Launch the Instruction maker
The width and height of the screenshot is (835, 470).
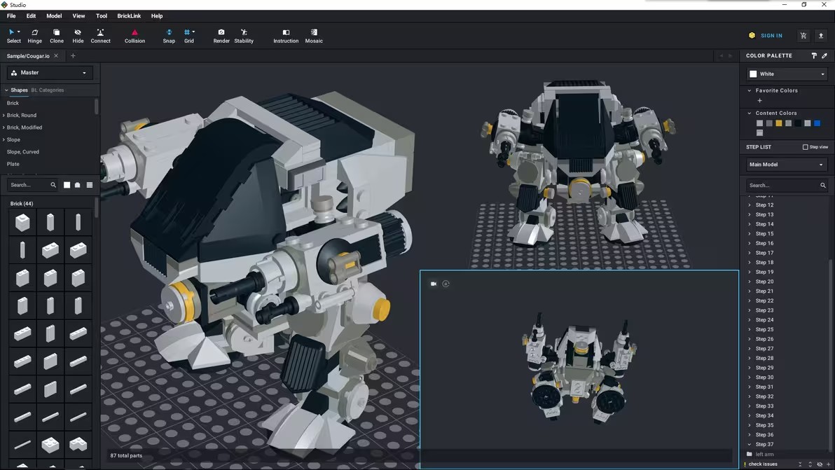pyautogui.click(x=286, y=36)
